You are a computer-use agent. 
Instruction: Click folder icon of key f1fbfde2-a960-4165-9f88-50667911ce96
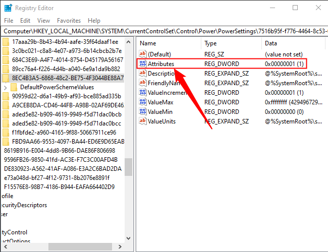pos(6,132)
